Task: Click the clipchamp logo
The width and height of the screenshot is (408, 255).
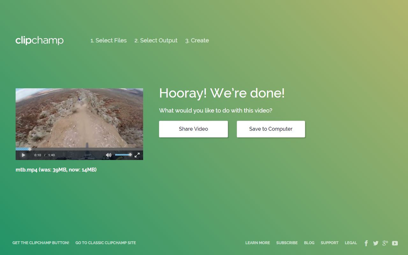Action: [x=39, y=40]
